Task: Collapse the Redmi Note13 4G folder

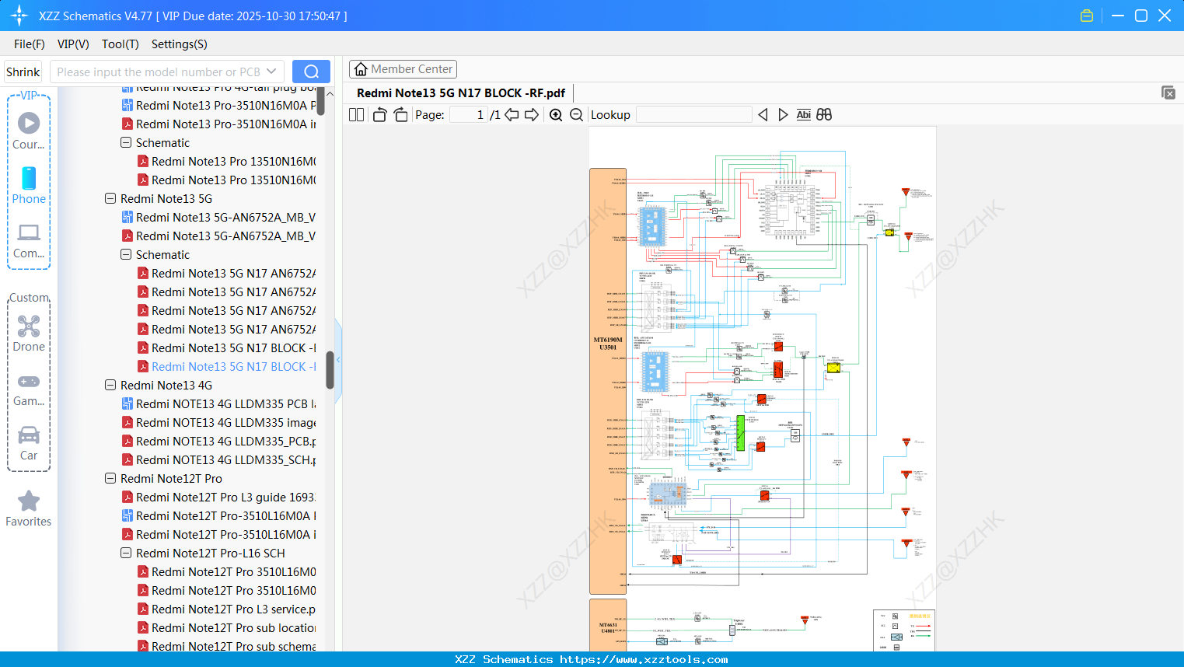Action: 110,386
